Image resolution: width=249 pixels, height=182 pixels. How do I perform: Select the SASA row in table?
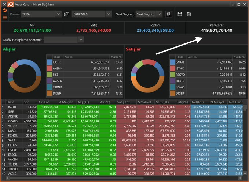[x=122, y=140]
